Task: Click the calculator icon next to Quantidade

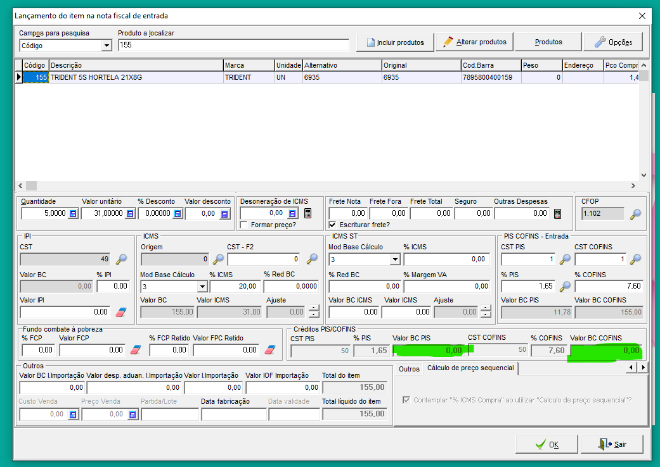Action: pos(73,214)
